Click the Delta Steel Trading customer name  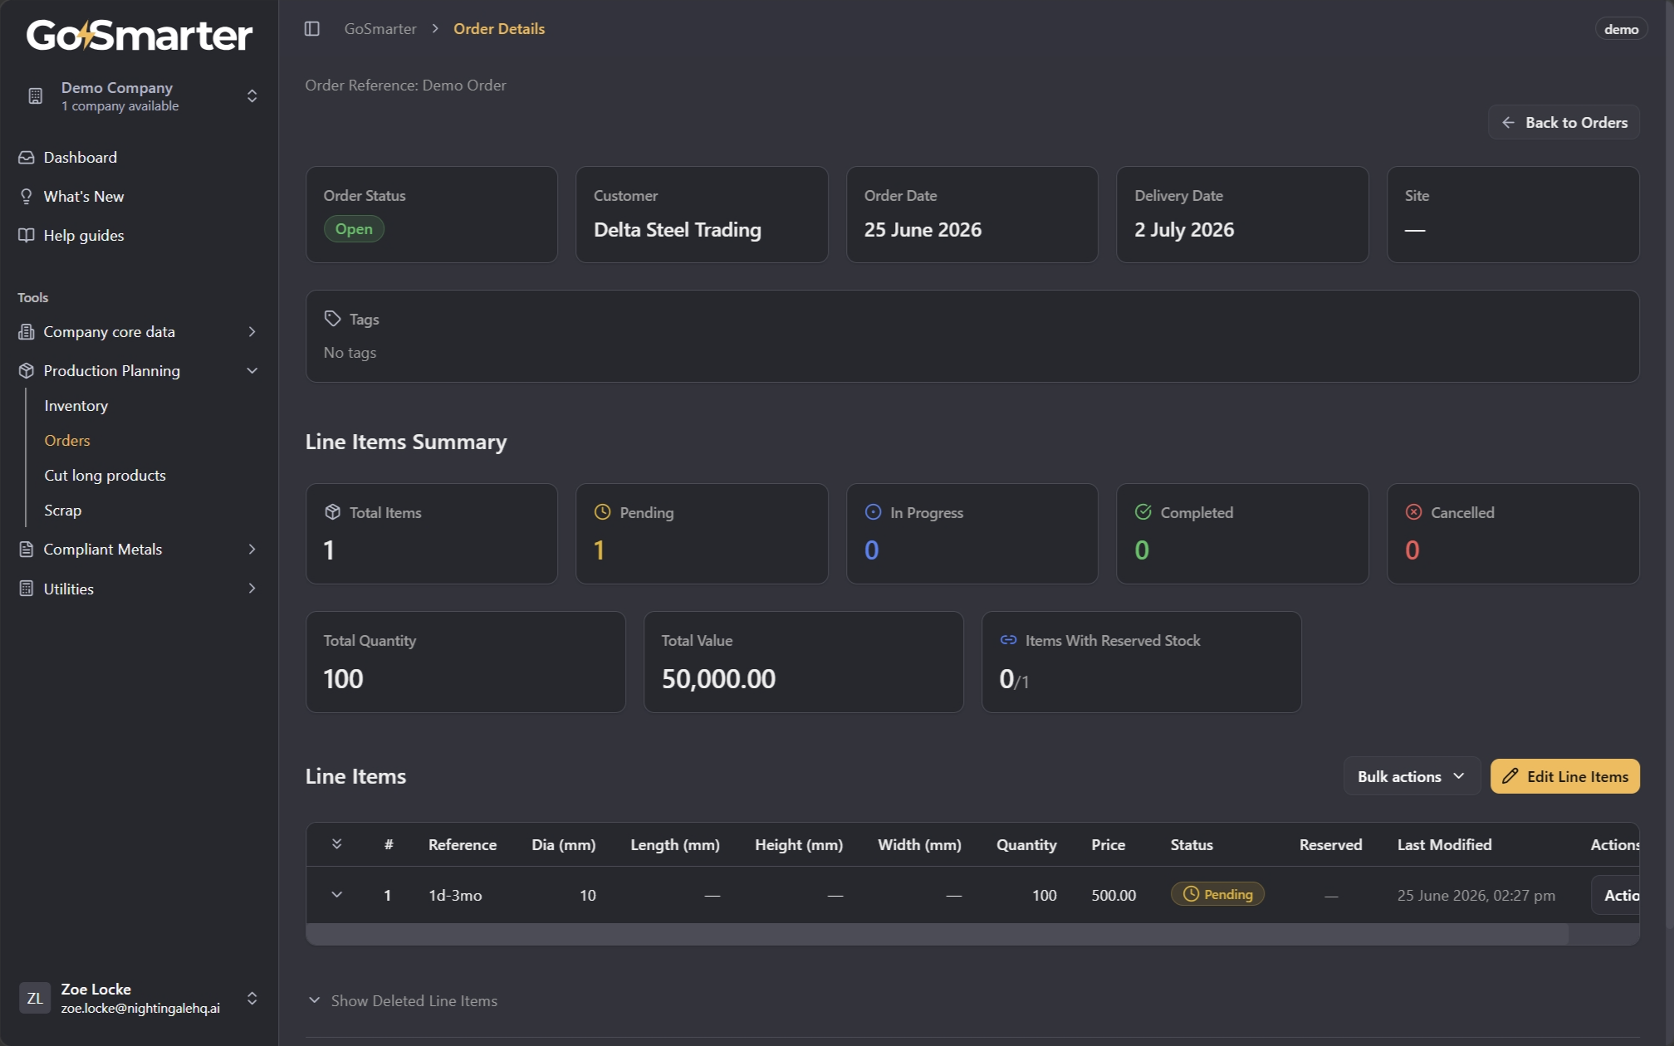click(678, 230)
